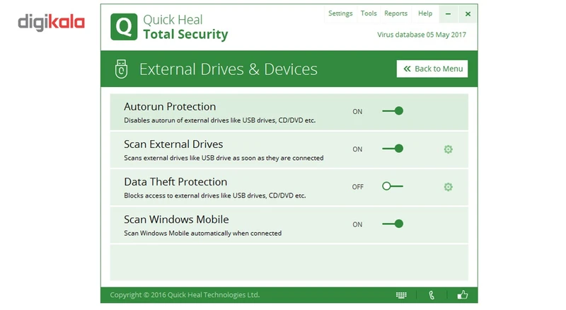The image size is (566, 310).
Task: Click Back to Menu button
Action: (x=432, y=69)
